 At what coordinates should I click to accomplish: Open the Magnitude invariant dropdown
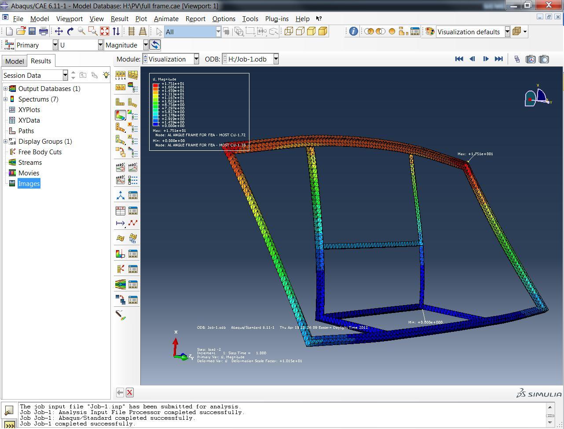point(146,45)
